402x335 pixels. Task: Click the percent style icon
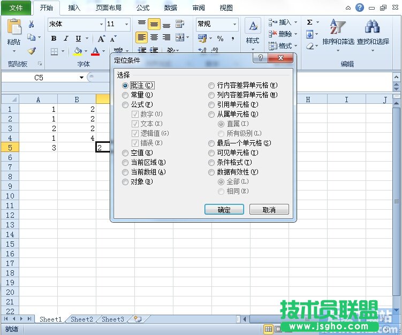(x=220, y=39)
